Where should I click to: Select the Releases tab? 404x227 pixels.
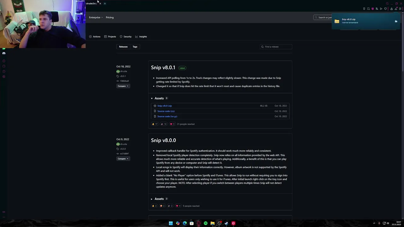123,47
